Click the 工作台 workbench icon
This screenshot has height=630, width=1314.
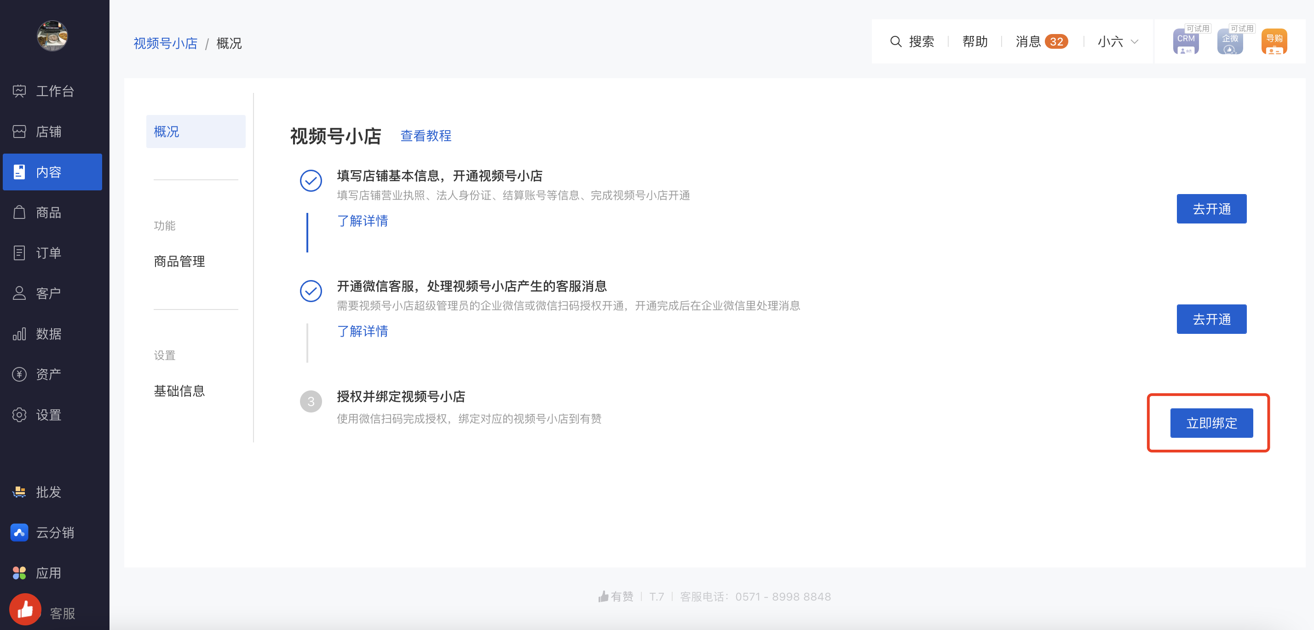[19, 91]
